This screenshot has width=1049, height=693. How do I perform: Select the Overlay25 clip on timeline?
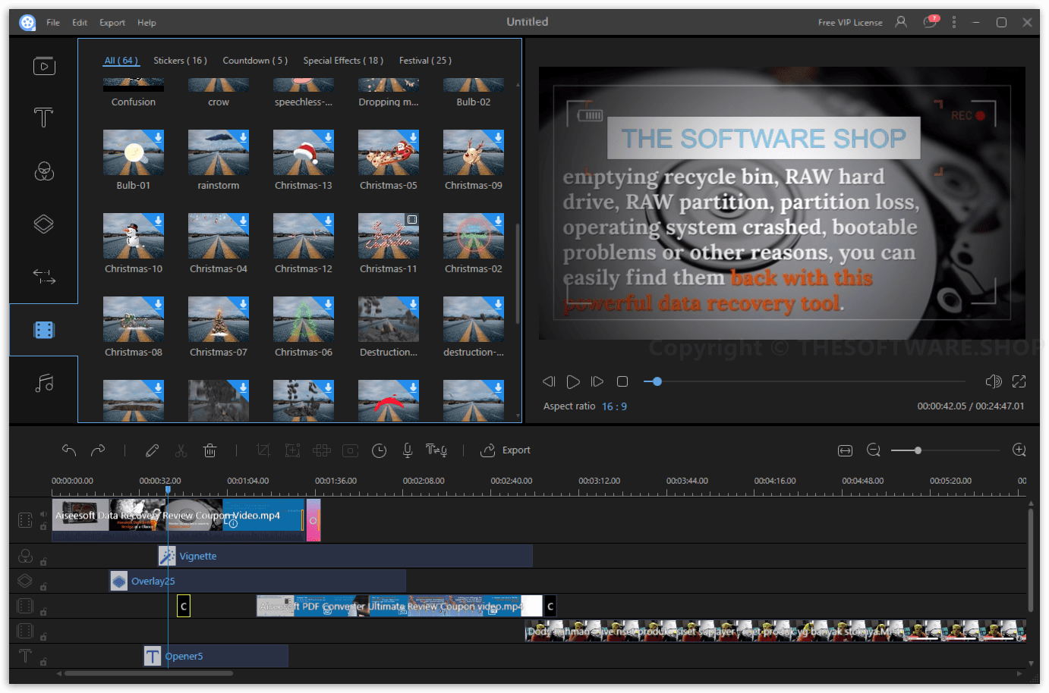click(258, 581)
